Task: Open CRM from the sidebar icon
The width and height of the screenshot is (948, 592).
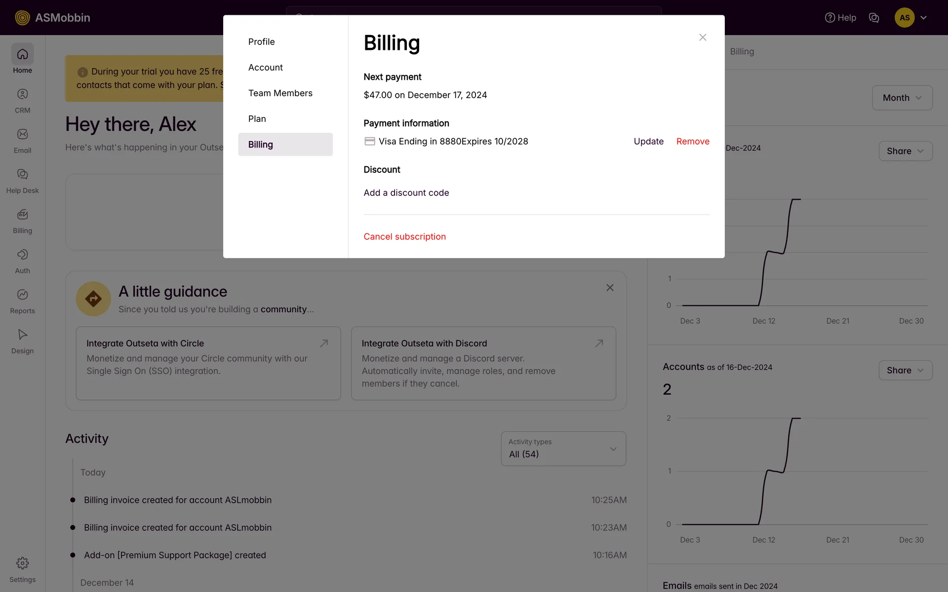Action: pyautogui.click(x=22, y=101)
